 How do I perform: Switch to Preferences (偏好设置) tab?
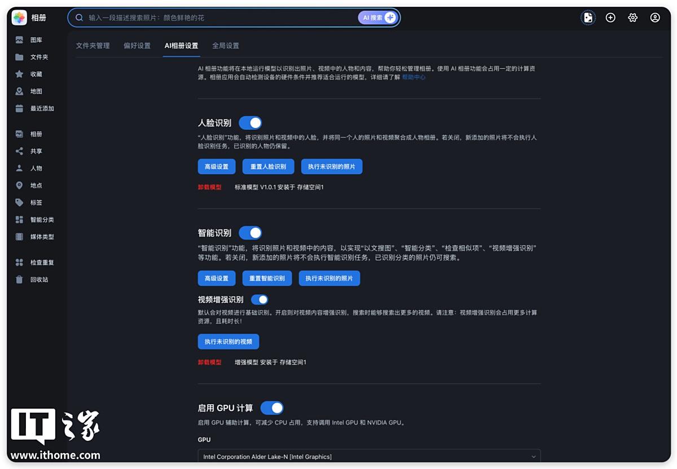[137, 46]
